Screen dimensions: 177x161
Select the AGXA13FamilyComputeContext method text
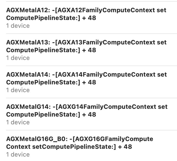pyautogui.click(x=108, y=43)
